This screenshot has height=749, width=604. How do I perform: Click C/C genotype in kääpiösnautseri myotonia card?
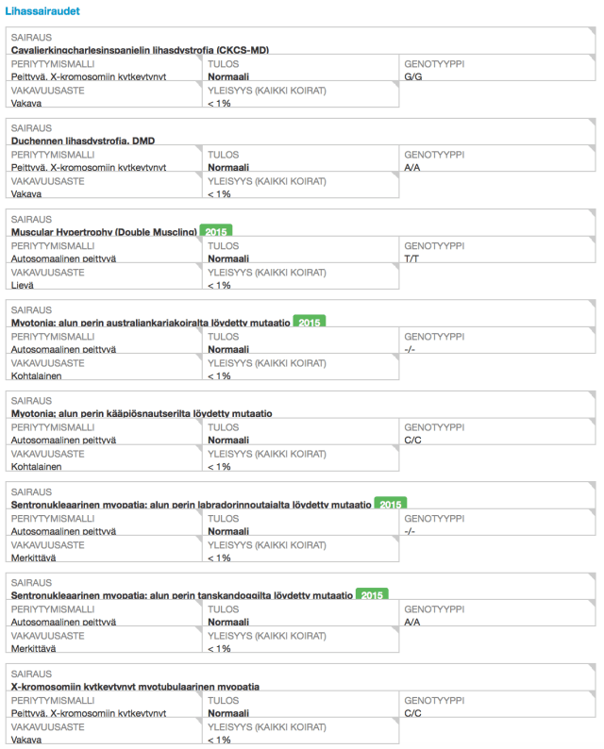(x=412, y=440)
